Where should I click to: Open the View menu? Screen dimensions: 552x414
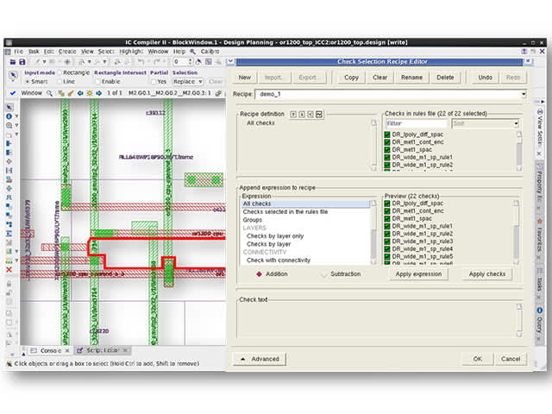pos(87,52)
